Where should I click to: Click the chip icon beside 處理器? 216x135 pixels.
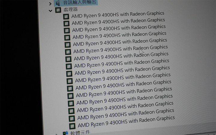point(58,10)
